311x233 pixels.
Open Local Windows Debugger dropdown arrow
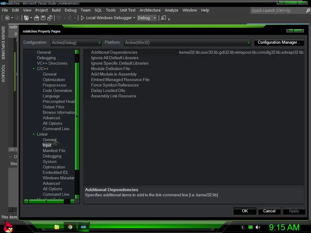134,18
